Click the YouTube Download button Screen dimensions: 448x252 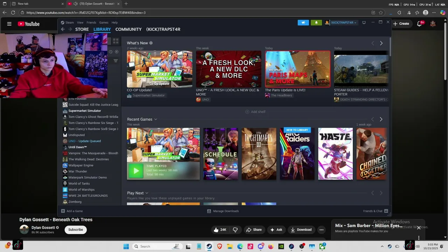click(301, 230)
